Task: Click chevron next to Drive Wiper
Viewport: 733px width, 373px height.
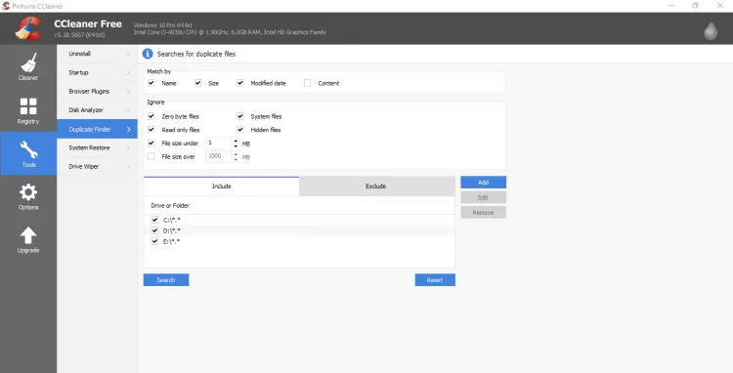Action: point(128,166)
